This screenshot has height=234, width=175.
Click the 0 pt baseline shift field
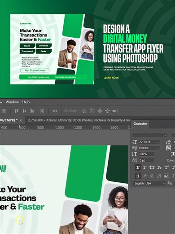click(x=146, y=160)
